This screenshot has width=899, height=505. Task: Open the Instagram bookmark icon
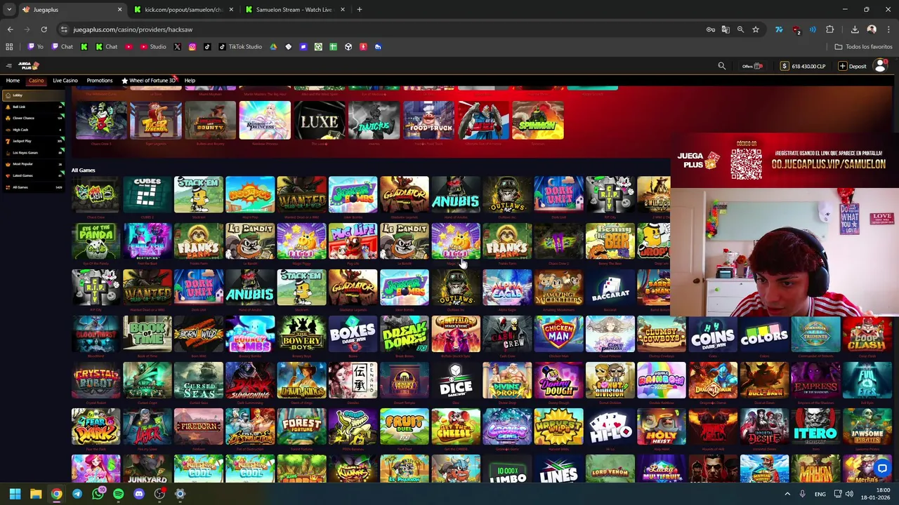[192, 47]
